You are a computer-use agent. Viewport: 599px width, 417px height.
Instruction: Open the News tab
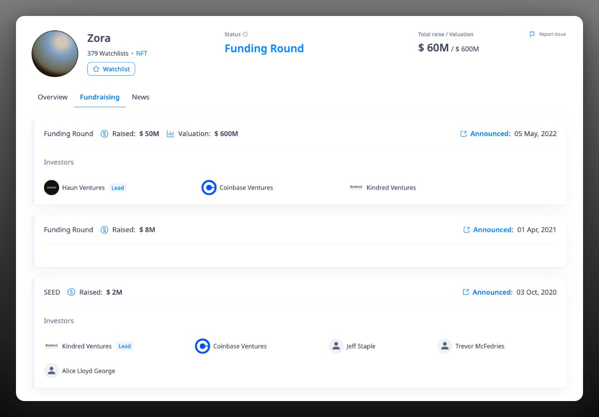coord(141,97)
